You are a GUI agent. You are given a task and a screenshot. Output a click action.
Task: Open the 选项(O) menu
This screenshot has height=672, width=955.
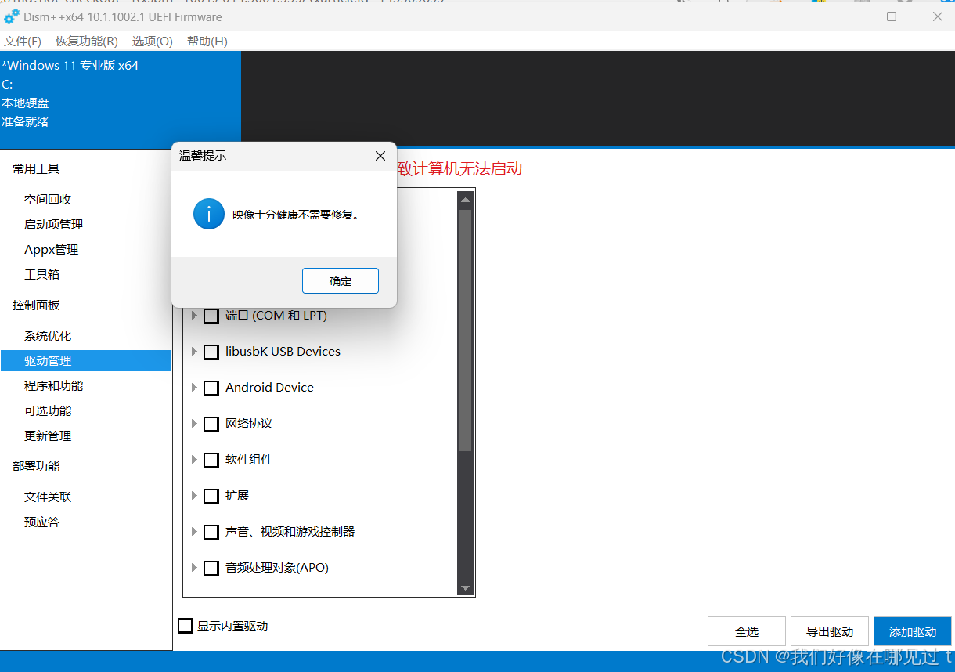coord(152,41)
